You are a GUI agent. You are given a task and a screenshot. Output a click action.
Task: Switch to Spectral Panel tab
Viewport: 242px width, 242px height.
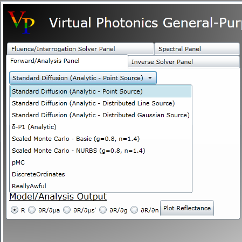coord(197,49)
